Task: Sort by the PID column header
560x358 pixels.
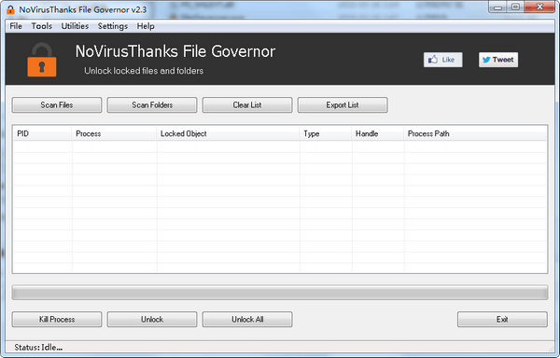Action: [x=42, y=133]
